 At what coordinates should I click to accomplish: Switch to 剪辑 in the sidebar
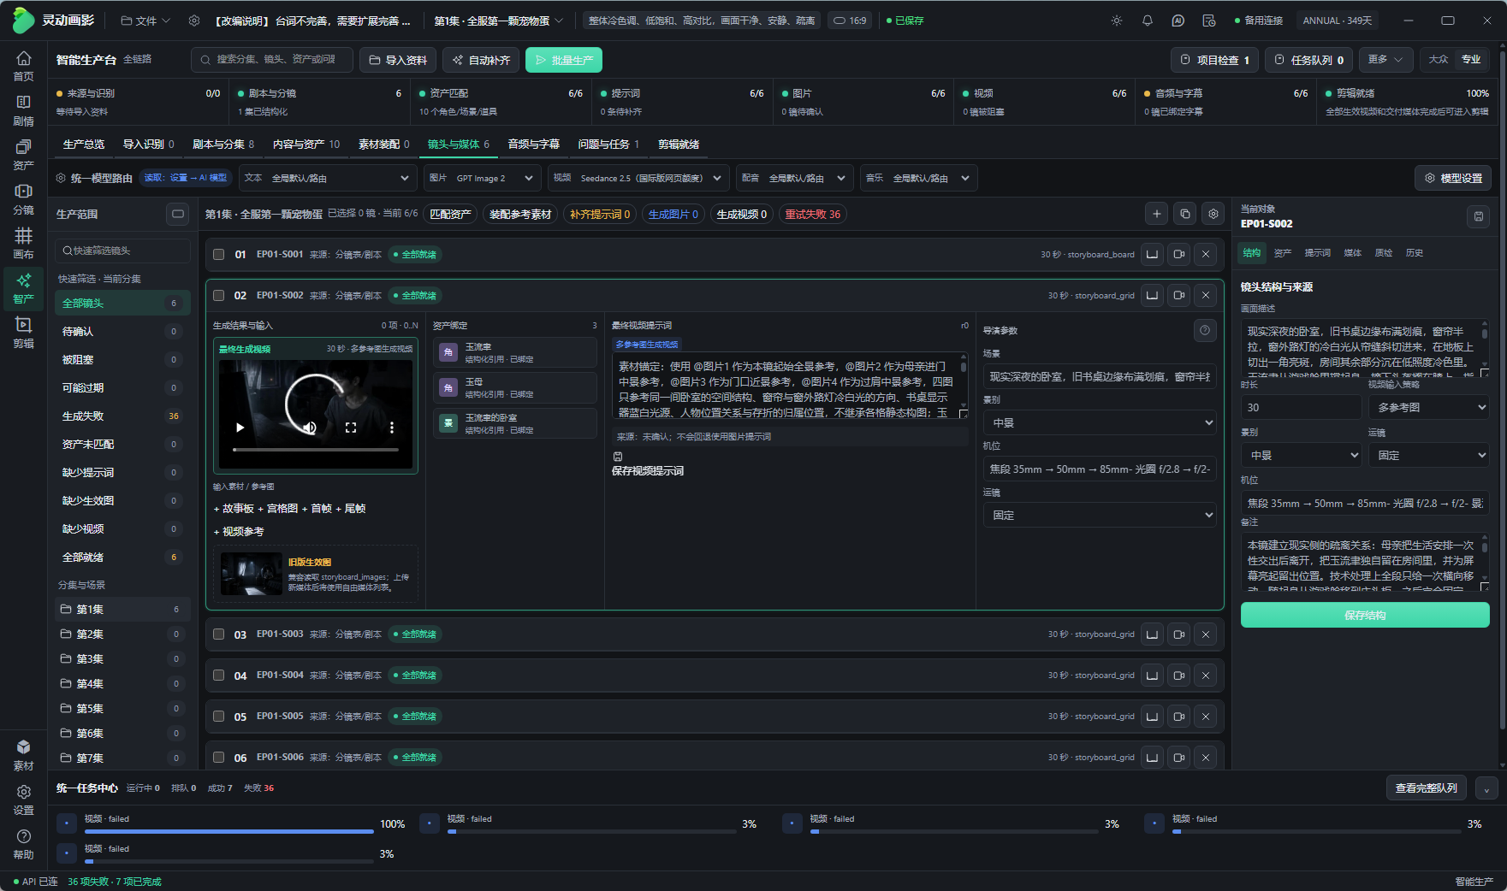23,332
